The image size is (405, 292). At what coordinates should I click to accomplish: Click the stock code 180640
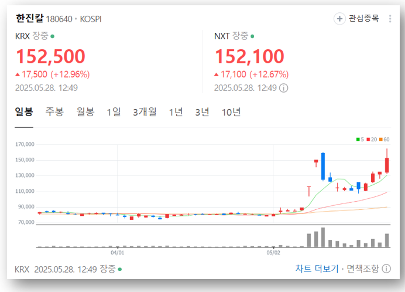59,19
